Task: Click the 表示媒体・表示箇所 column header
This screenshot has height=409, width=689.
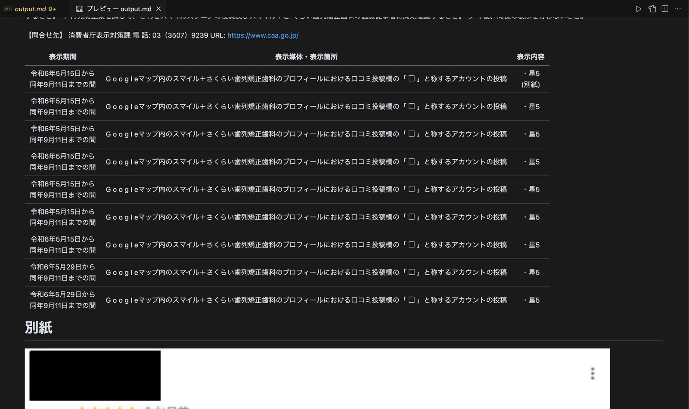Action: pyautogui.click(x=306, y=57)
